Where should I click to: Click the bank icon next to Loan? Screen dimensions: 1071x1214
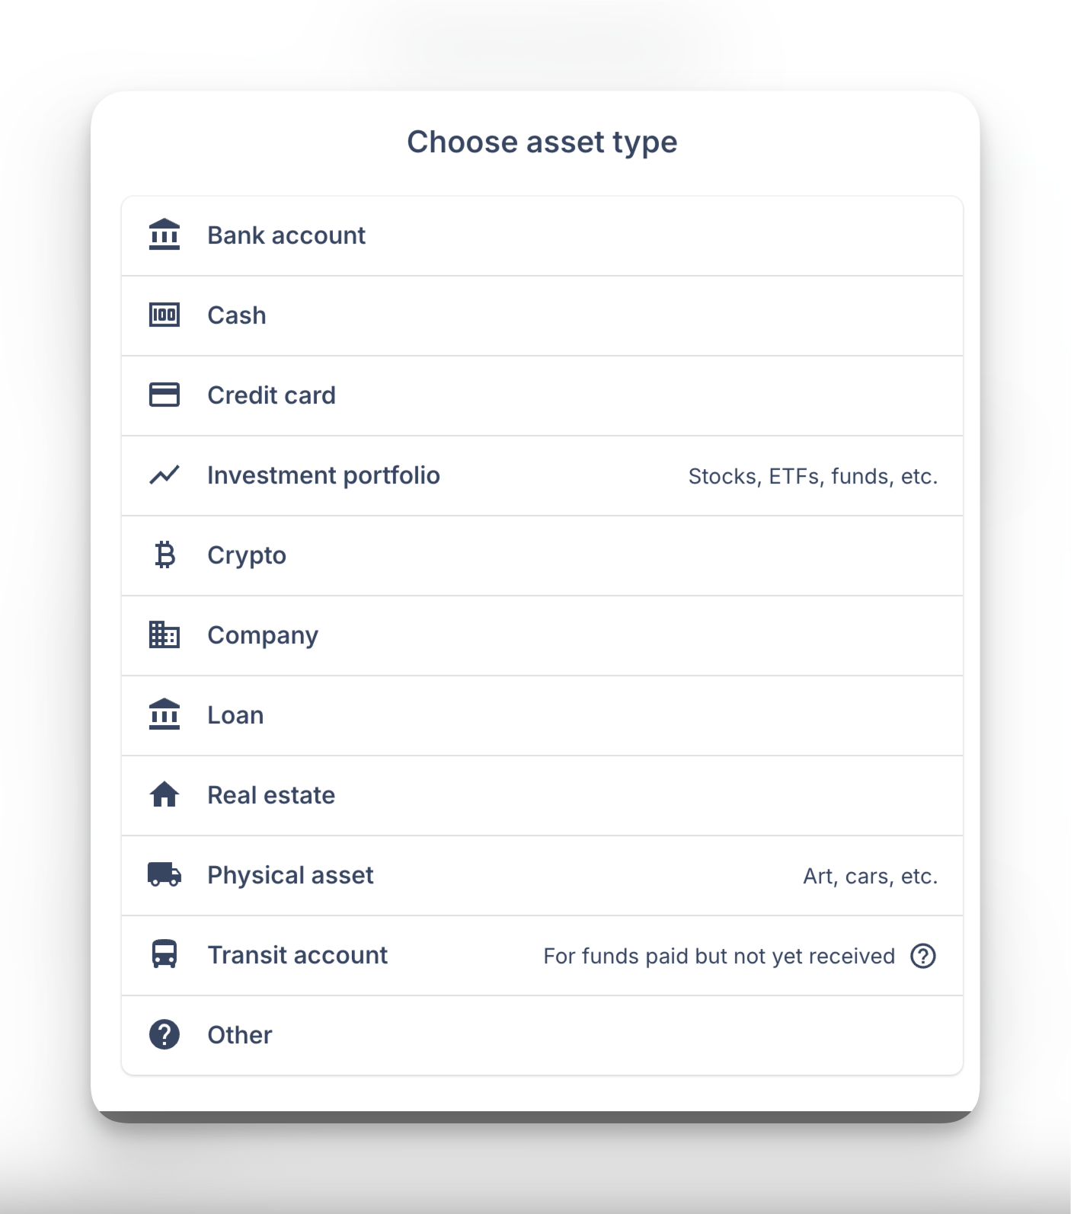(165, 715)
